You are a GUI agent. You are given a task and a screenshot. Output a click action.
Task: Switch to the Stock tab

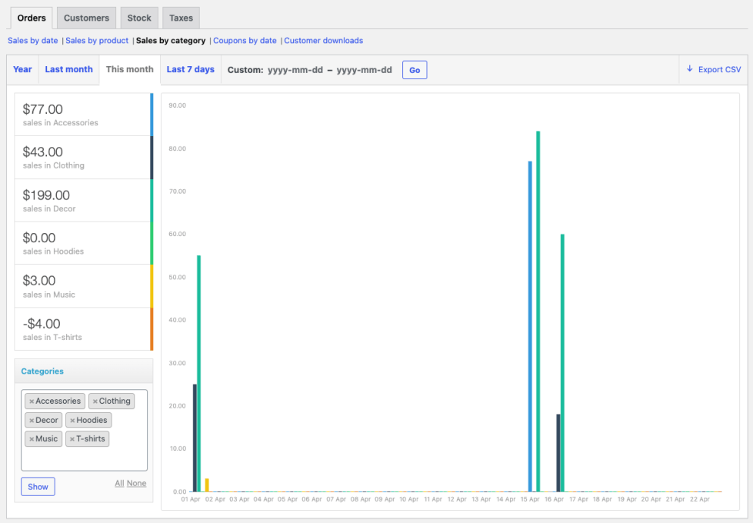pos(139,18)
